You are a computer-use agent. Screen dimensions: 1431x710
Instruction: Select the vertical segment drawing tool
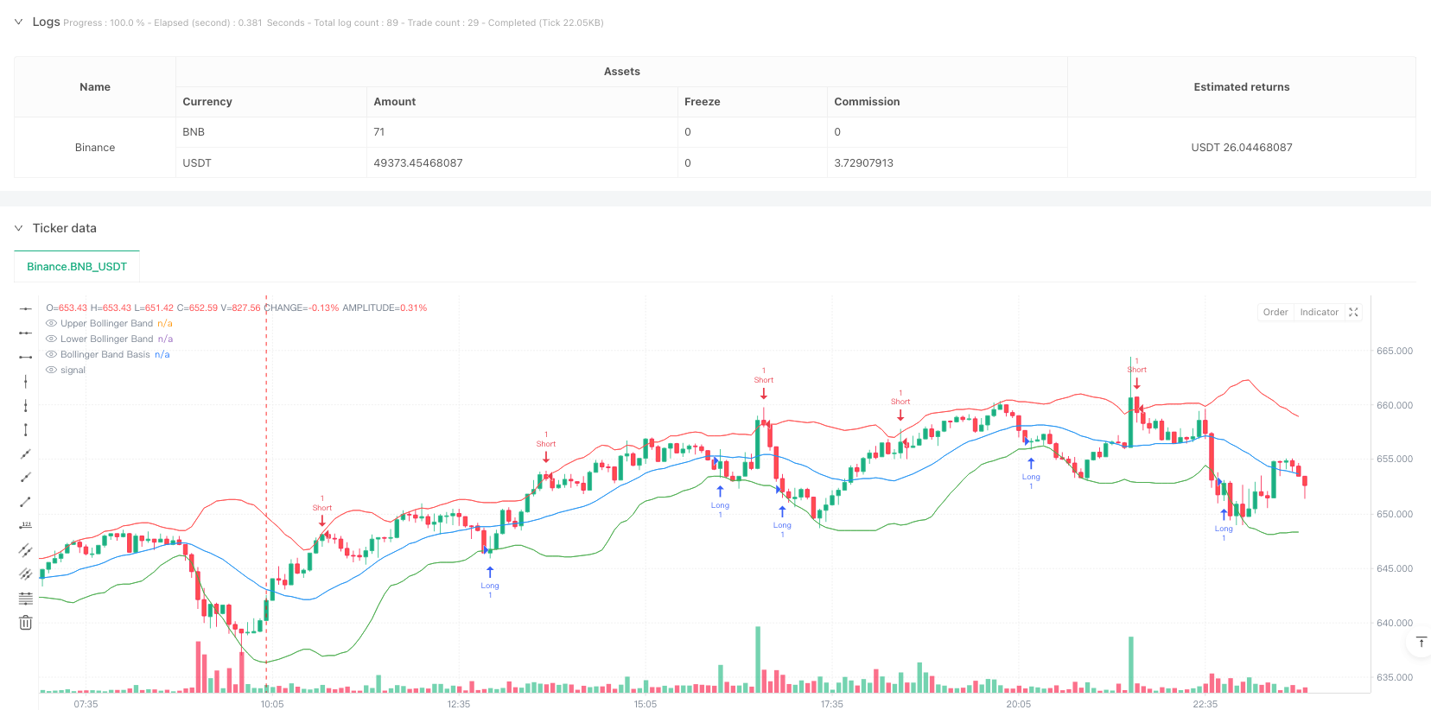(26, 429)
